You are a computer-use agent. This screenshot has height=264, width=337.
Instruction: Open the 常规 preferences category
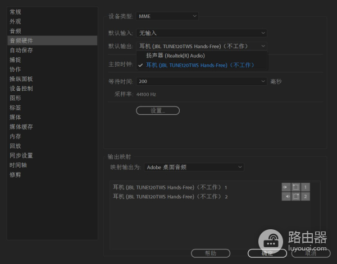pos(52,12)
